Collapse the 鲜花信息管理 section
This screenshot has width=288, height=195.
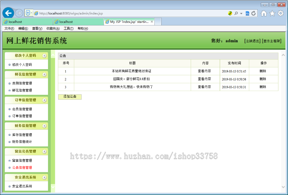coord(44,74)
